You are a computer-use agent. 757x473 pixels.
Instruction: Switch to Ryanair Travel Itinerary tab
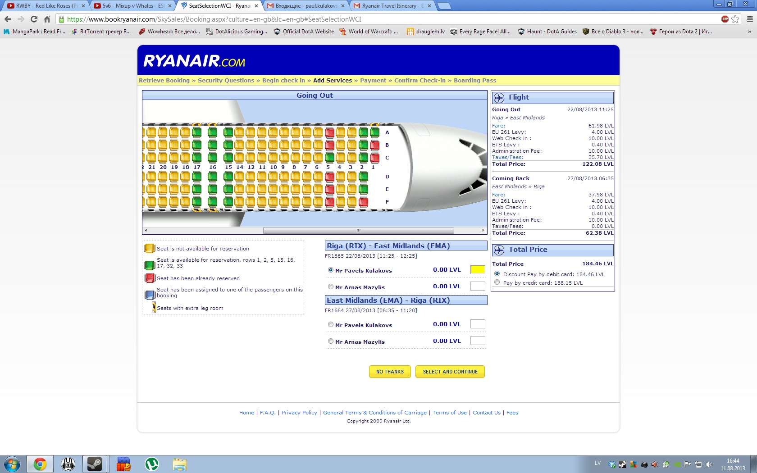pos(392,6)
